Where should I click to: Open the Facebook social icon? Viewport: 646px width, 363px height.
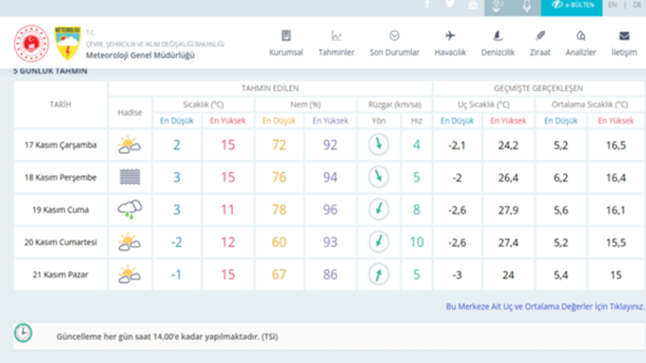[428, 4]
